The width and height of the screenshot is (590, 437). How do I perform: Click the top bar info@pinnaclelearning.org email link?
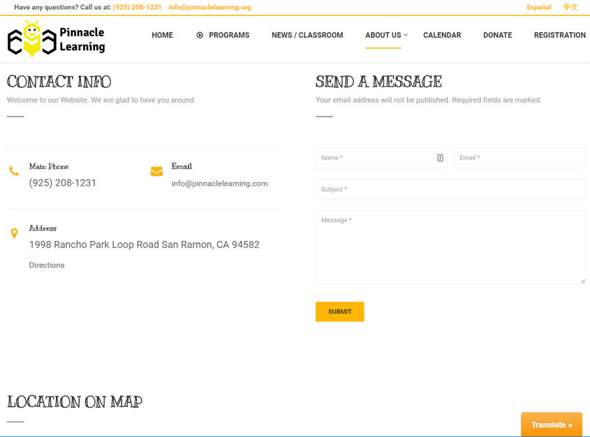pyautogui.click(x=209, y=7)
